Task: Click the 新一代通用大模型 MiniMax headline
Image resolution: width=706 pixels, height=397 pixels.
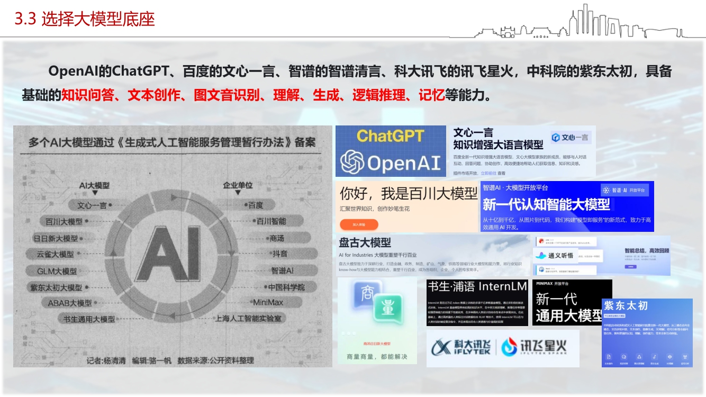Action: tap(569, 308)
